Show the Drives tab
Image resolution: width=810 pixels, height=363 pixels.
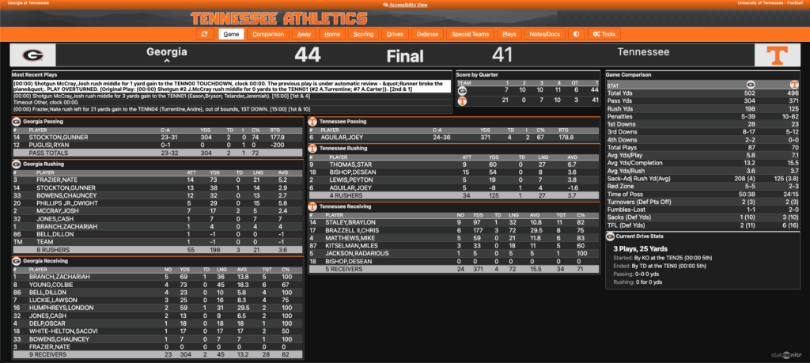[396, 34]
